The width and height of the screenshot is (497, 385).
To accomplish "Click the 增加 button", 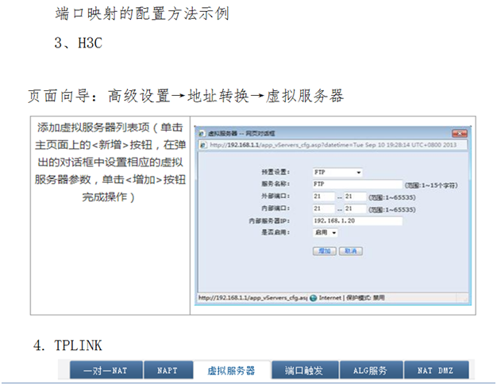I will (x=324, y=251).
